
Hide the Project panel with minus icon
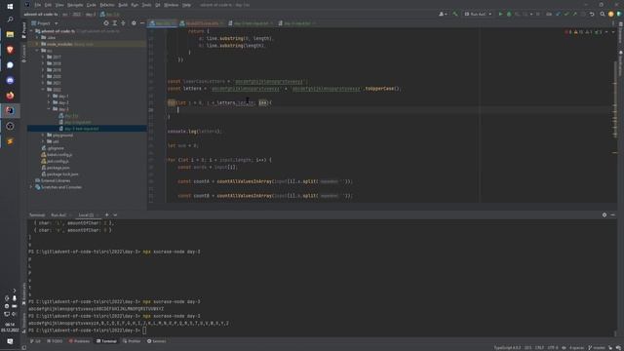[142, 23]
